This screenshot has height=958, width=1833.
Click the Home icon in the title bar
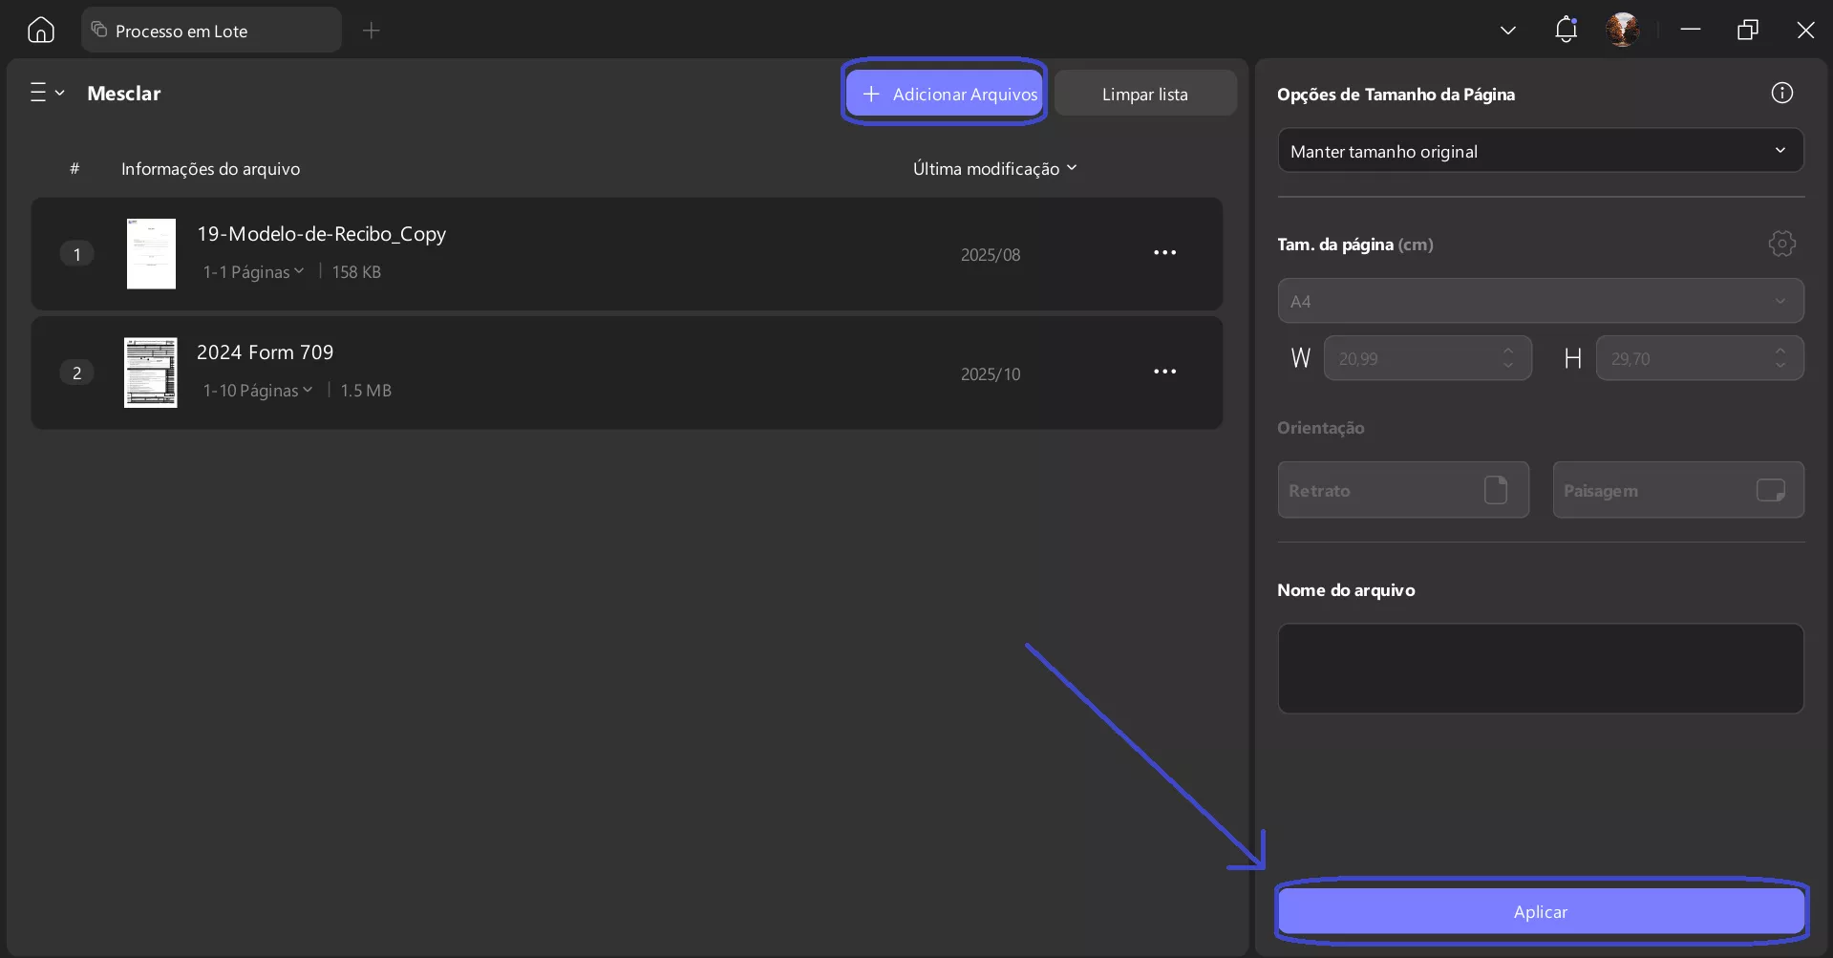point(39,30)
